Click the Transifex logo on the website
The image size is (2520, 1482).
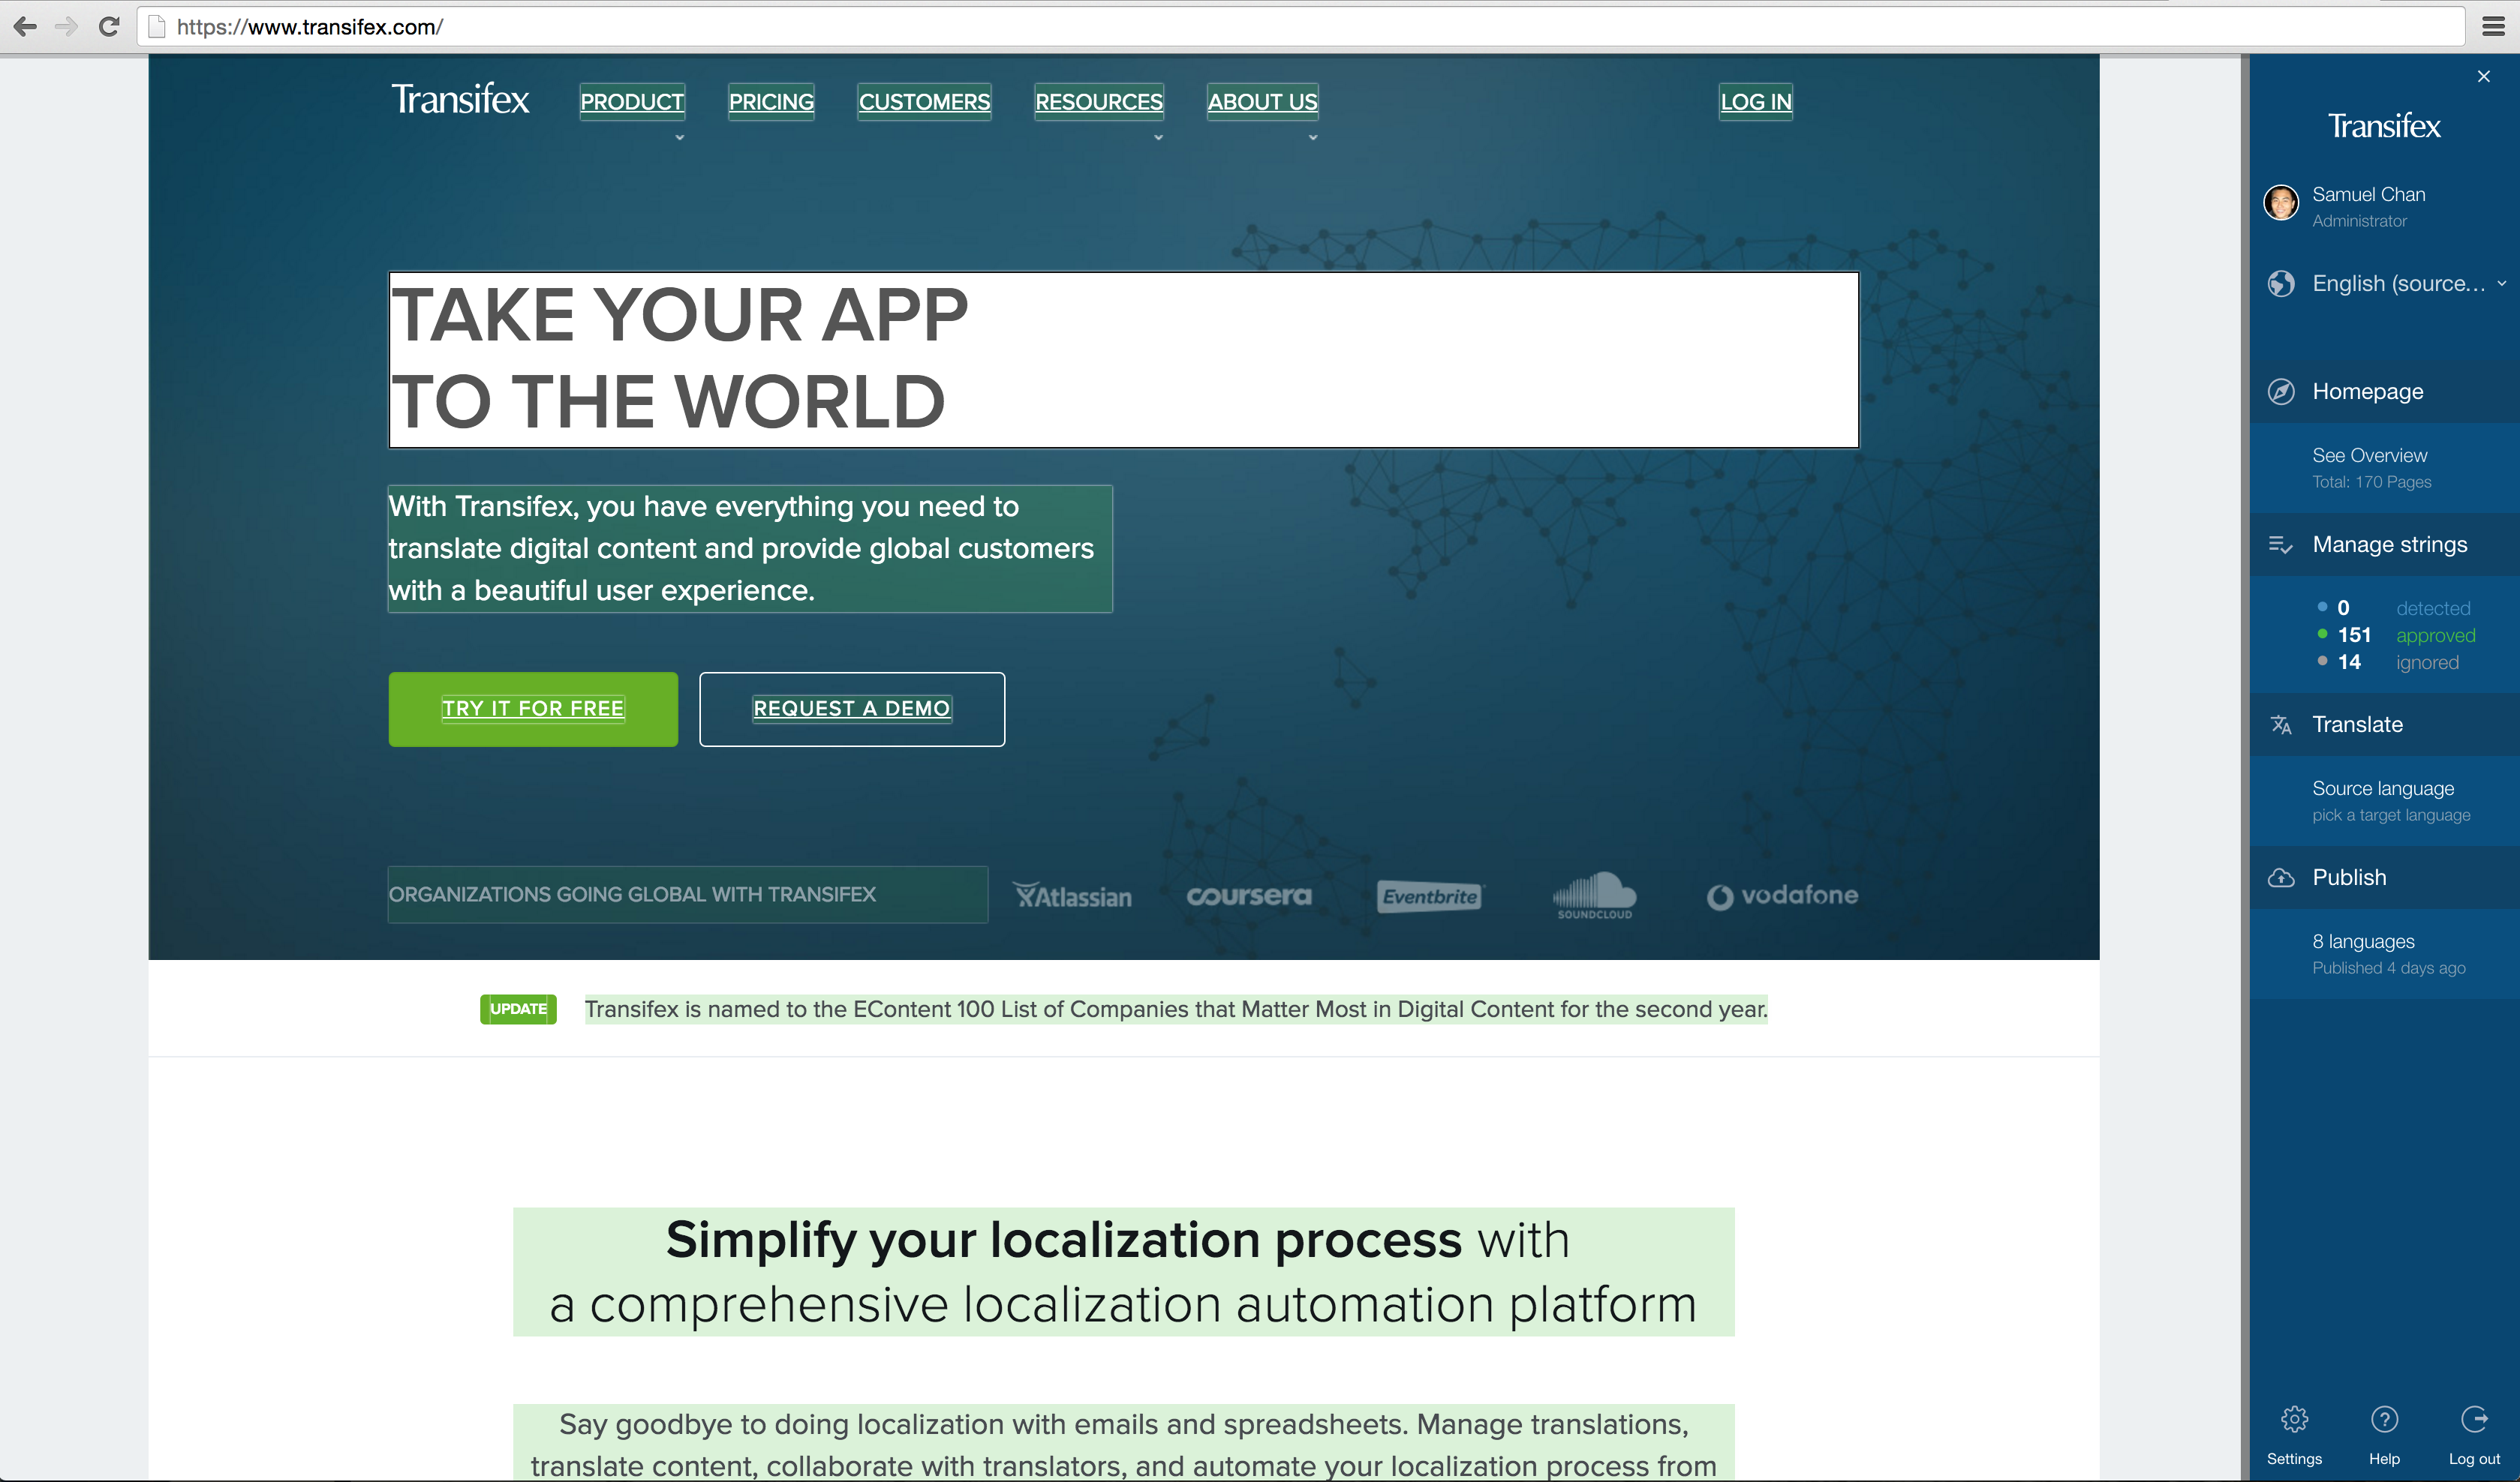pyautogui.click(x=460, y=99)
